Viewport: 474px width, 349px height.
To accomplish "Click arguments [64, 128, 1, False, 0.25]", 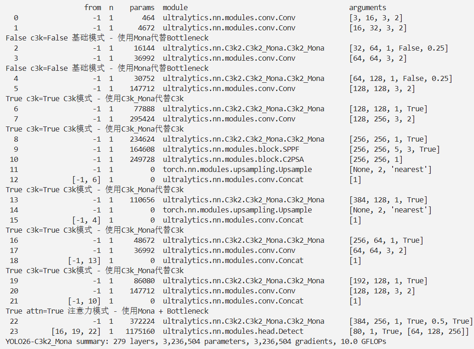I will click(400, 79).
